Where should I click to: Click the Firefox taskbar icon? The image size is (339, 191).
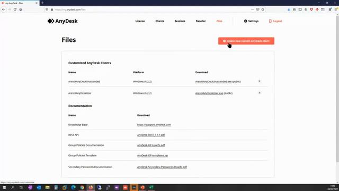point(91,187)
